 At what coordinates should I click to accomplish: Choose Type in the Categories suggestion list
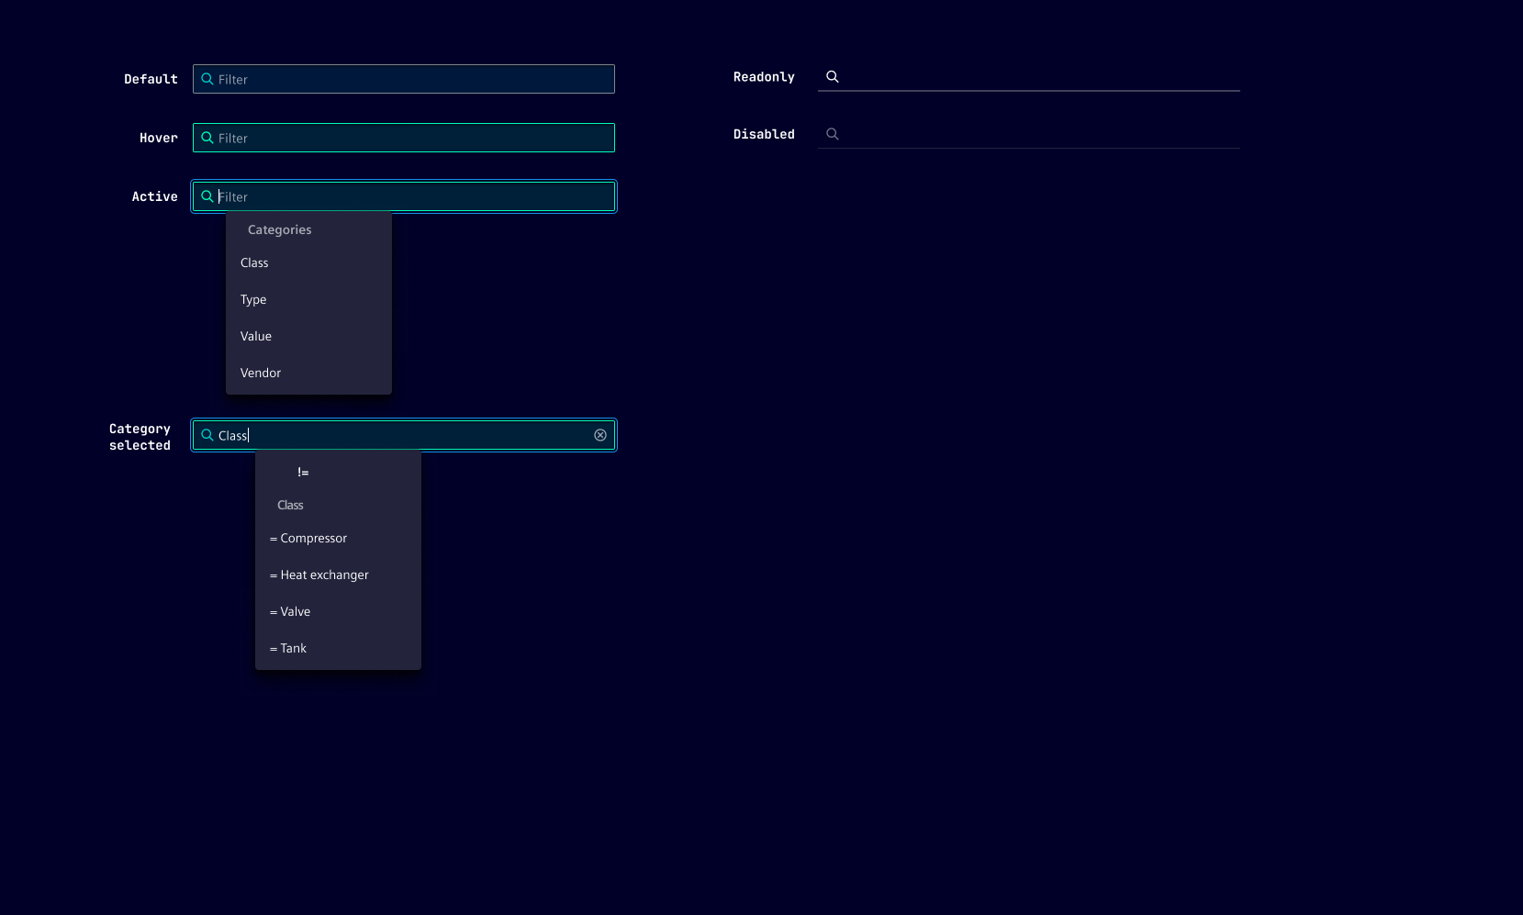pyautogui.click(x=253, y=299)
